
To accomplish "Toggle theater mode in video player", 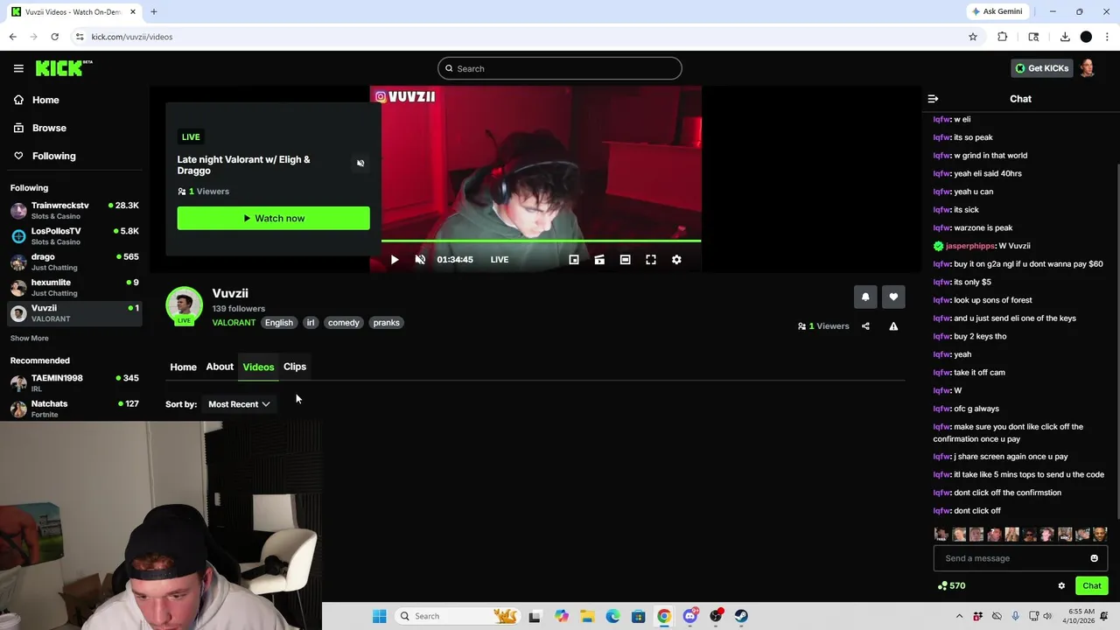I will (625, 260).
